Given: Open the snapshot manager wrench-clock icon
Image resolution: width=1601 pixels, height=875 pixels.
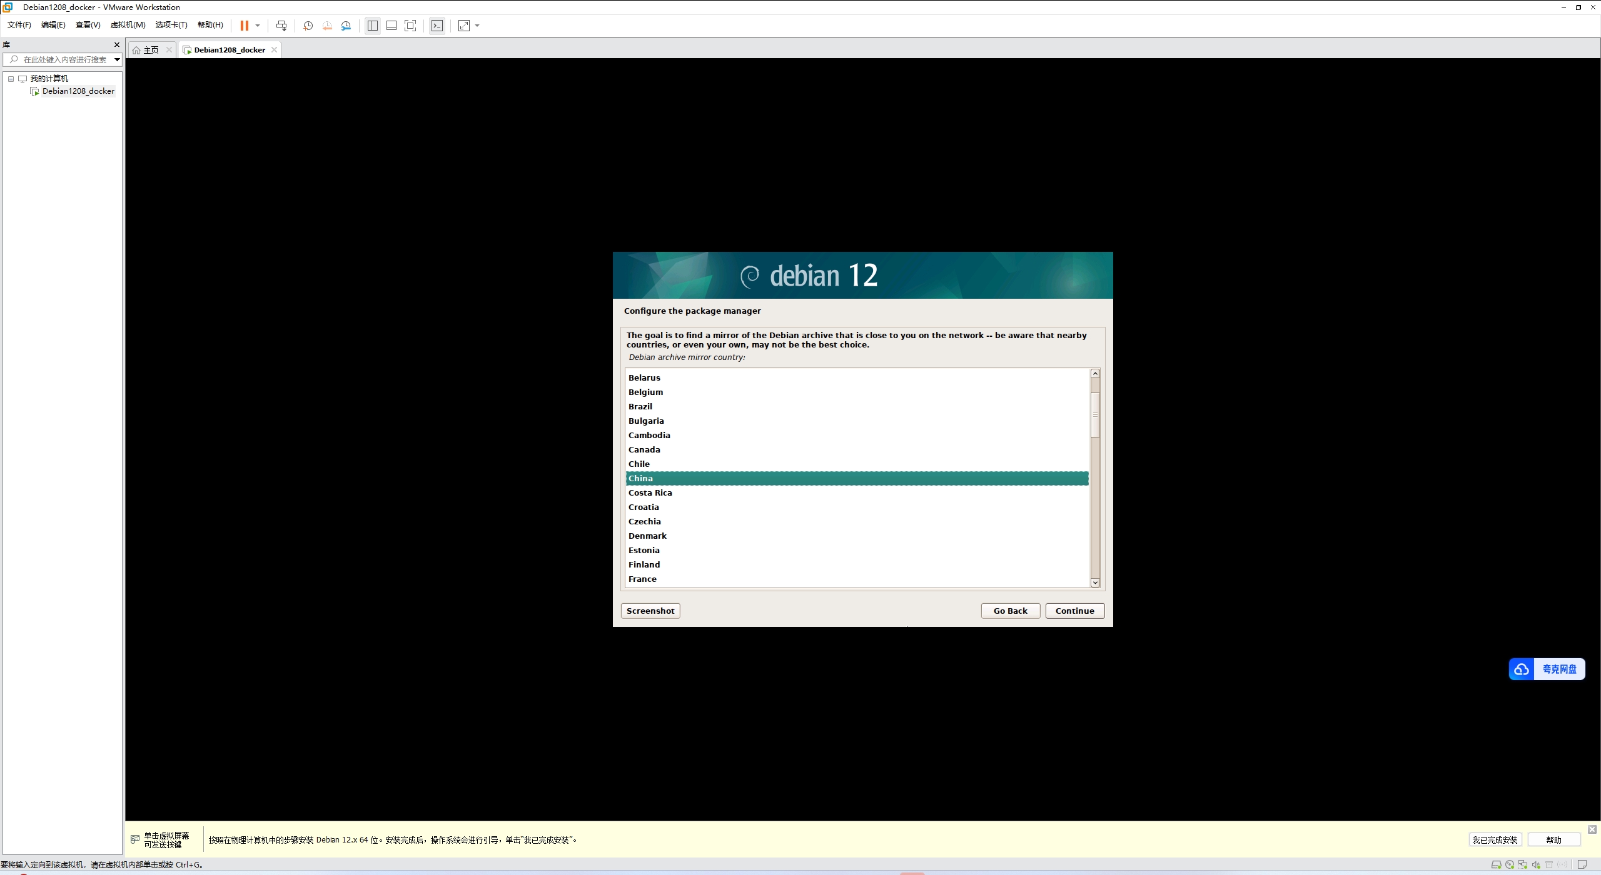Looking at the screenshot, I should coord(346,26).
